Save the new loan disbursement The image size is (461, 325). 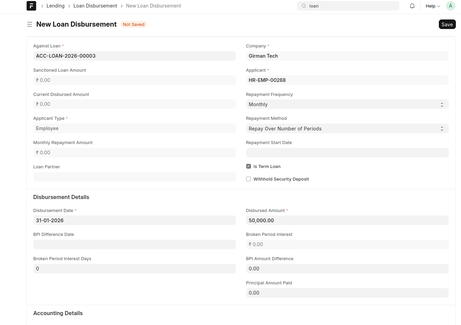click(447, 24)
